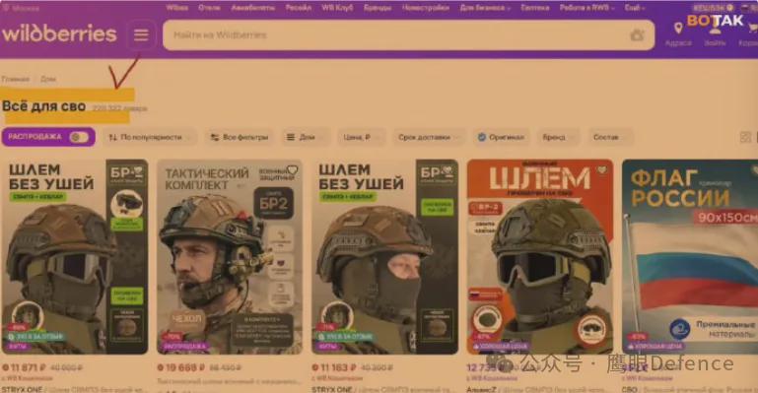
Task: Open the Новостройки top link
Action: pyautogui.click(x=426, y=8)
